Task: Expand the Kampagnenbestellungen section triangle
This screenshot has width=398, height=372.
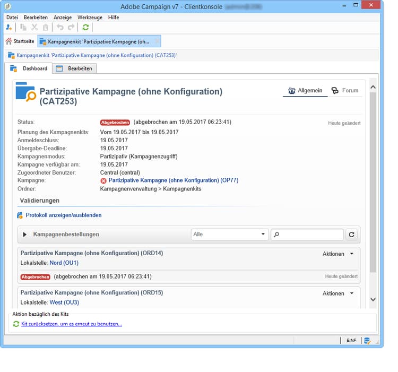Action: click(x=24, y=235)
